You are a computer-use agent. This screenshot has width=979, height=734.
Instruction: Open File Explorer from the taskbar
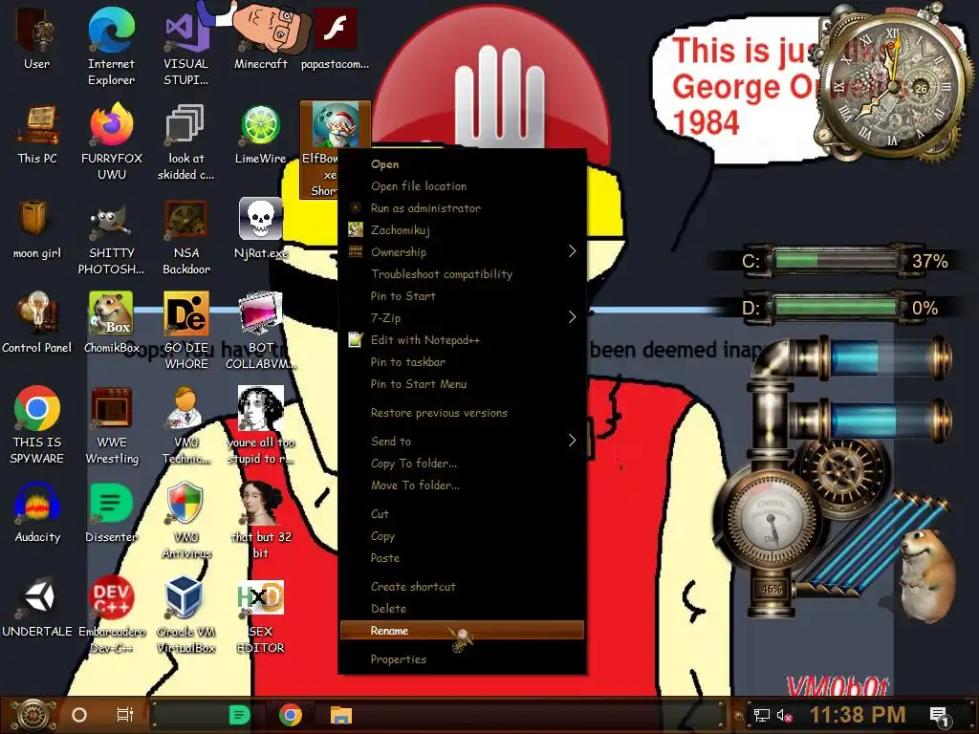tap(341, 715)
